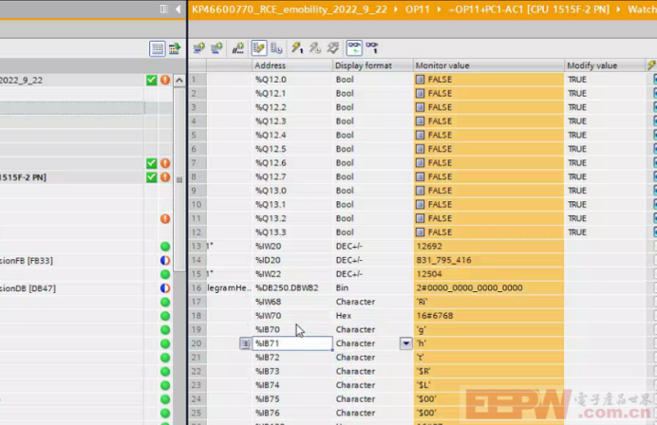Screen dimensions: 657x425
Task: Click Enable peripheral outputs icon
Action: tap(333, 48)
